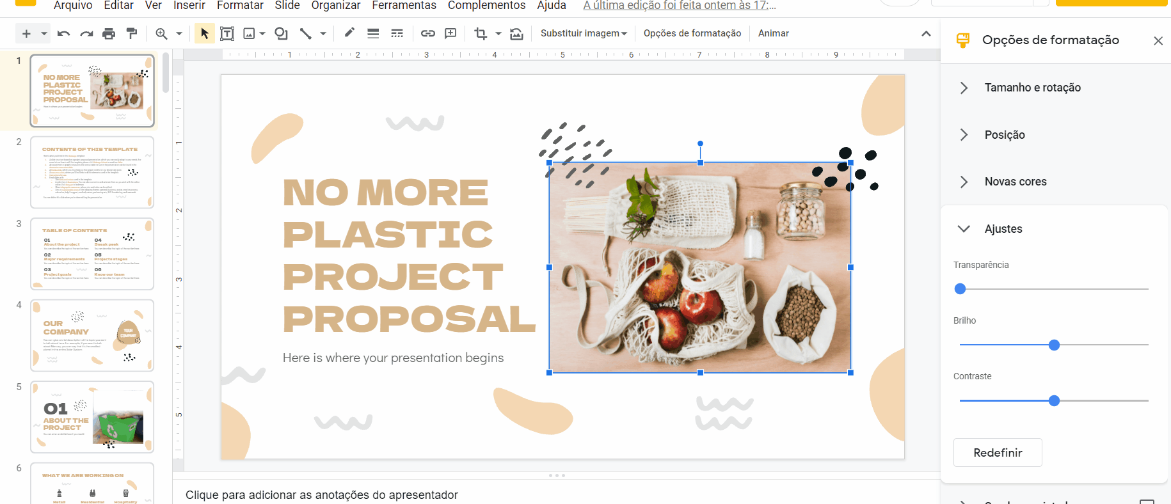Click the subtitle 'Here is where your presentation begins'

click(x=393, y=358)
